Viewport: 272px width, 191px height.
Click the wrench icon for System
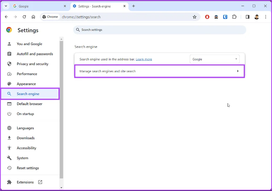tap(9, 158)
